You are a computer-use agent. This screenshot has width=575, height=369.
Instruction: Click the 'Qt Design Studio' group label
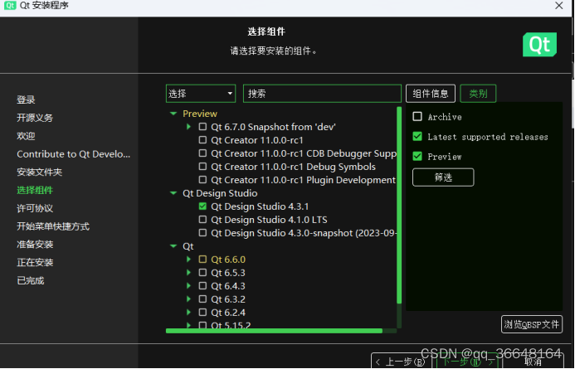pos(220,193)
